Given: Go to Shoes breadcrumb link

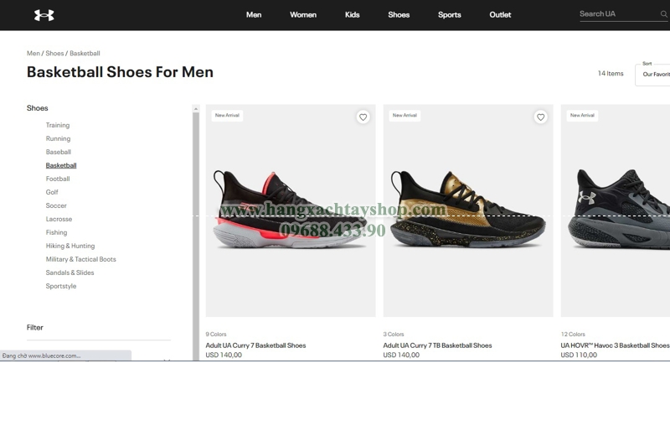Looking at the screenshot, I should (x=54, y=53).
